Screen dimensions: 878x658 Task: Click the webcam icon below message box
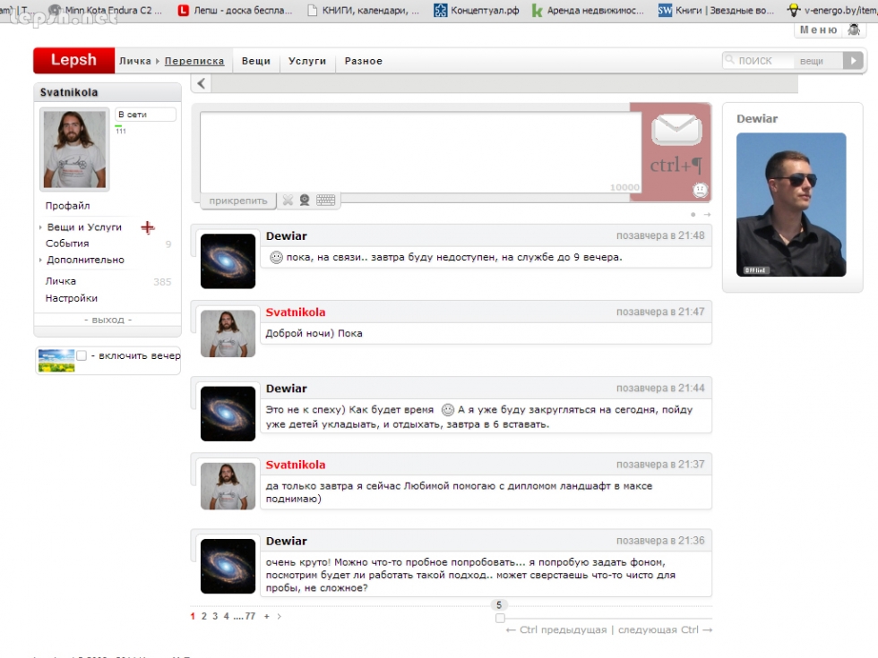[305, 201]
